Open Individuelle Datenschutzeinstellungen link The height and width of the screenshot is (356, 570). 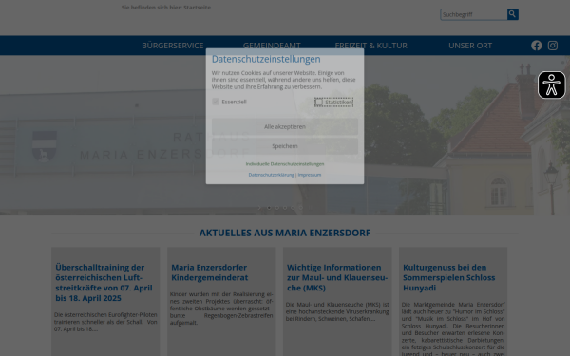pos(285,164)
